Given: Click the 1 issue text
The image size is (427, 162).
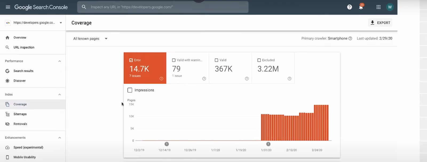Looking at the screenshot, I should point(177,76).
